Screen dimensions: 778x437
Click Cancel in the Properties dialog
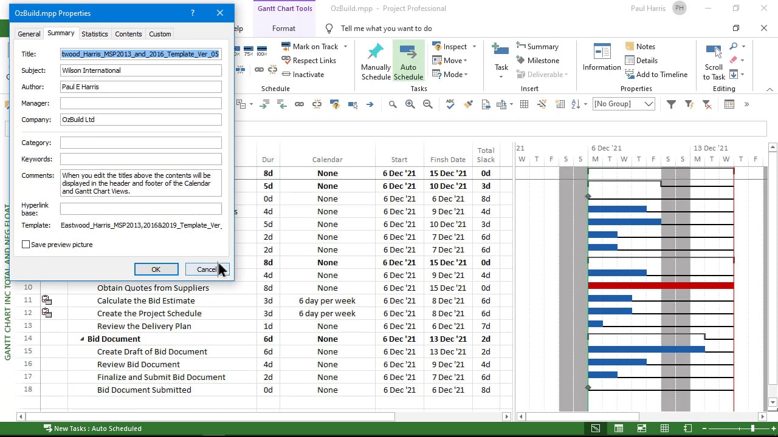coord(207,269)
